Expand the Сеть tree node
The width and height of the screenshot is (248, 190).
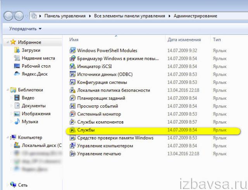(x=7, y=185)
